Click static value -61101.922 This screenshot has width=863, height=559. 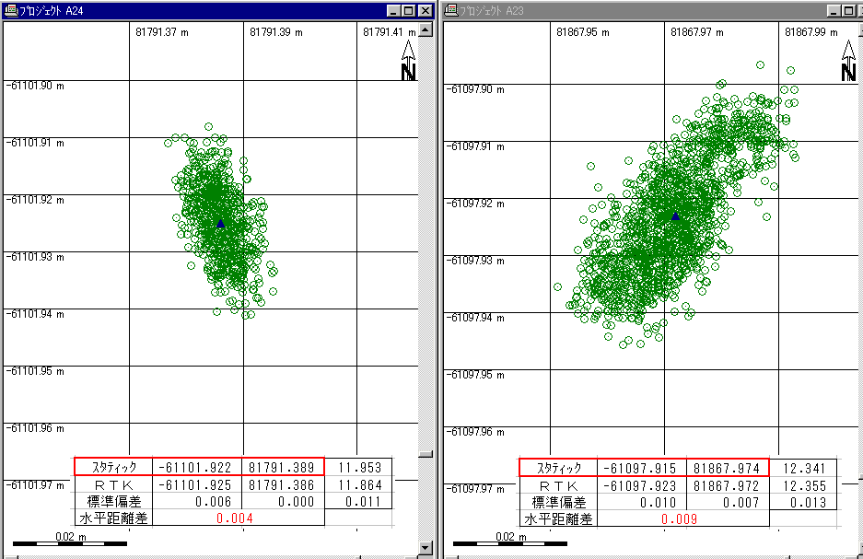pos(195,468)
